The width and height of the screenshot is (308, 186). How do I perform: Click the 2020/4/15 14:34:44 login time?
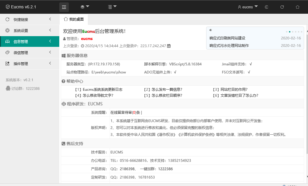click(x=102, y=46)
